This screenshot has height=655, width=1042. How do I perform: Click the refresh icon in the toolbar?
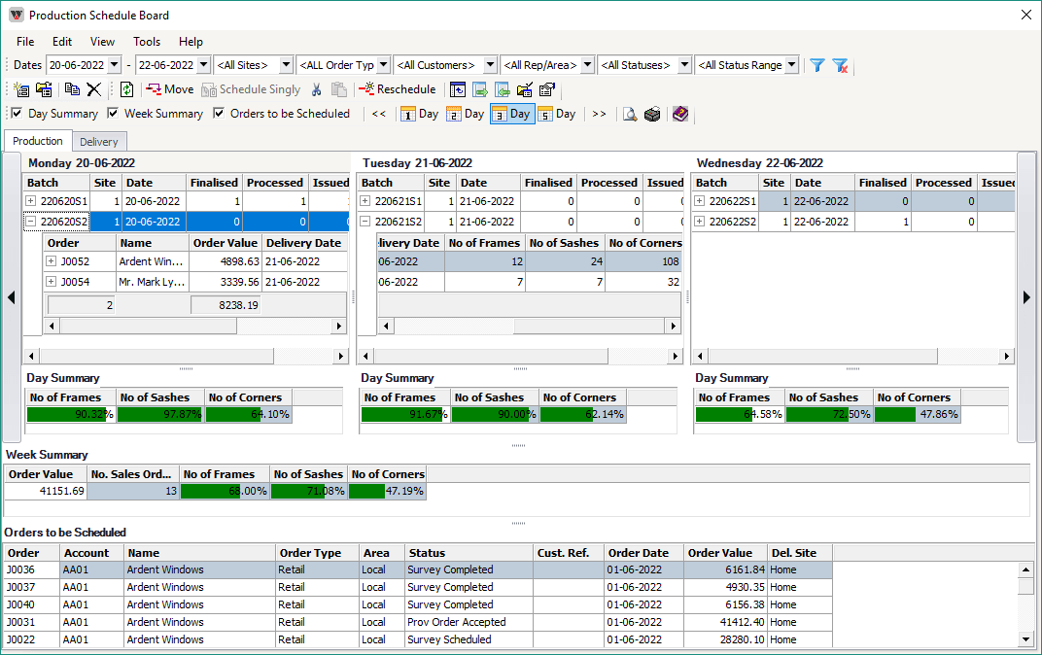point(126,89)
